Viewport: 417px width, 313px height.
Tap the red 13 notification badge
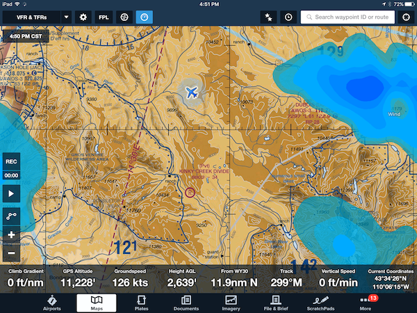[373, 298]
